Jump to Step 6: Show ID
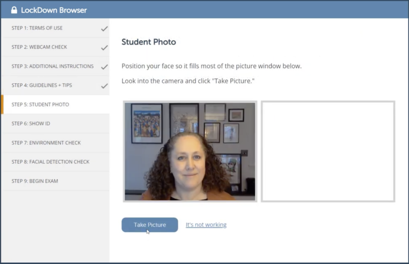Image resolution: width=409 pixels, height=264 pixels. (55, 123)
